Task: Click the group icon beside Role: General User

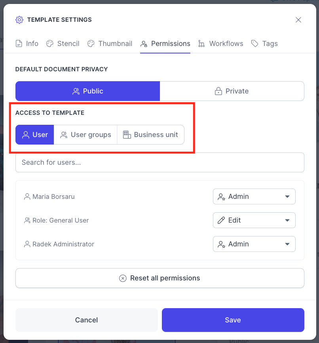Action: click(x=27, y=220)
